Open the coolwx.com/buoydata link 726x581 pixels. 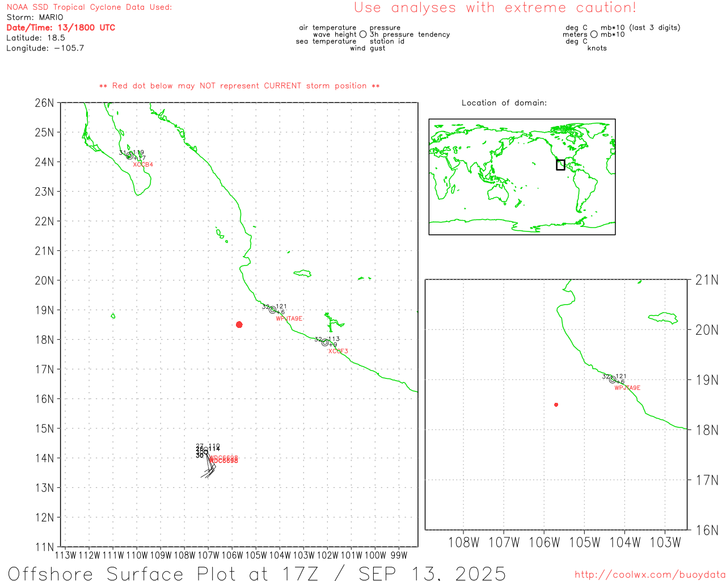(x=650, y=575)
